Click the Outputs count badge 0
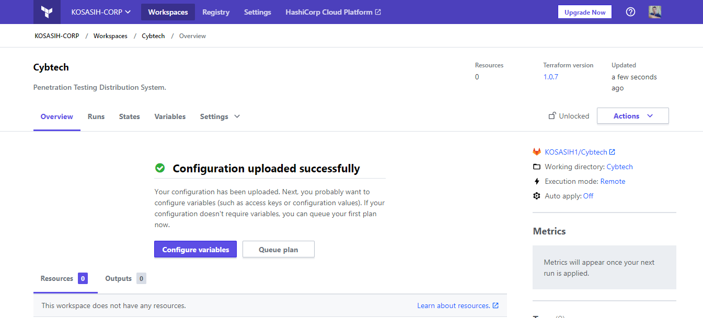703x318 pixels. click(x=141, y=278)
